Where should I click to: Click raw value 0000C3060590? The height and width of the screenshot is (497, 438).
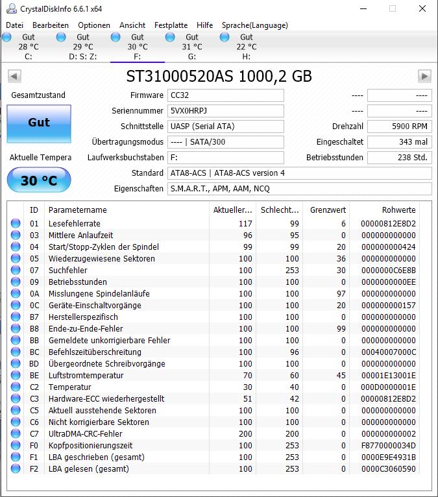tap(389, 469)
